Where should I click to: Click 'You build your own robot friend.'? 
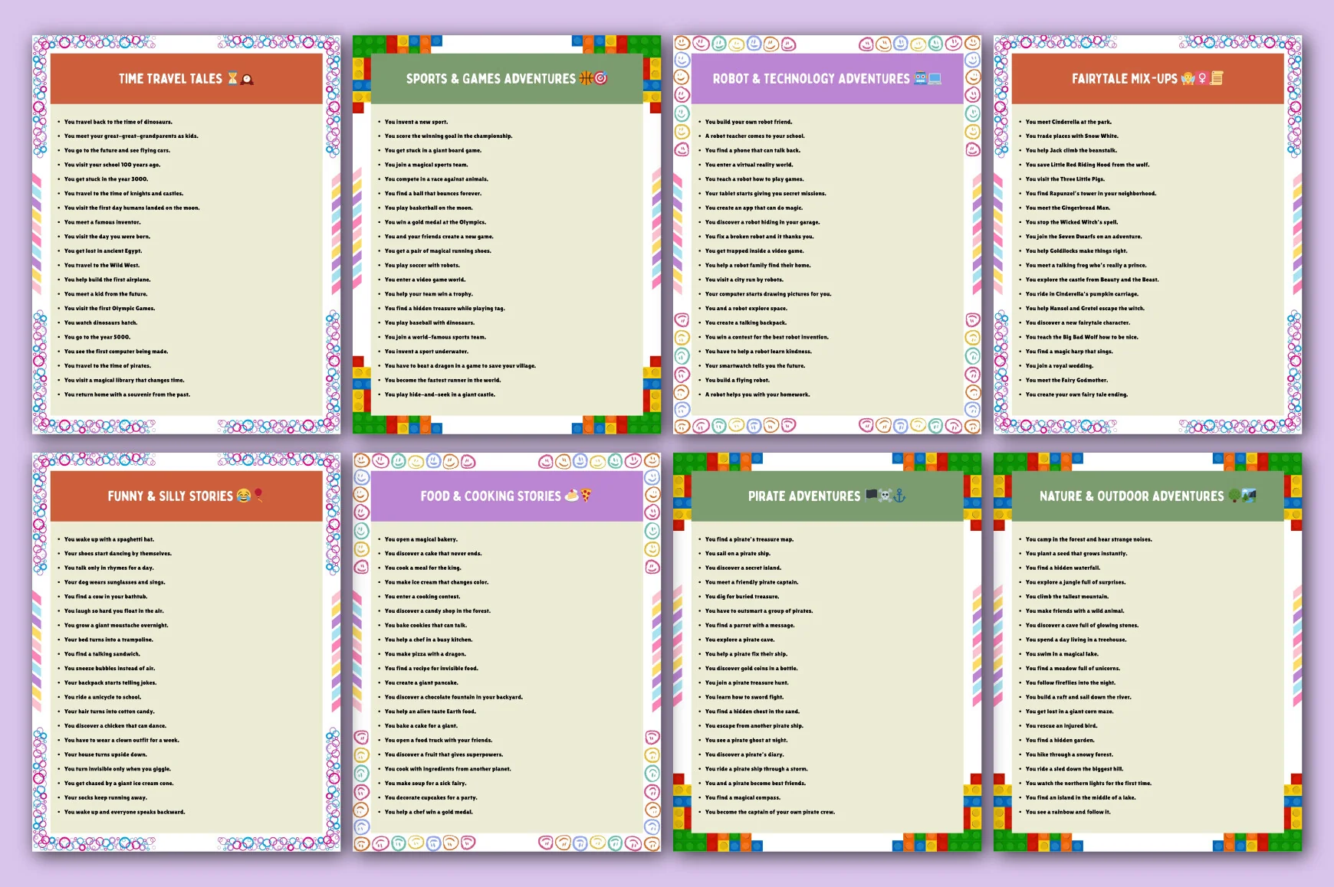pyautogui.click(x=748, y=122)
